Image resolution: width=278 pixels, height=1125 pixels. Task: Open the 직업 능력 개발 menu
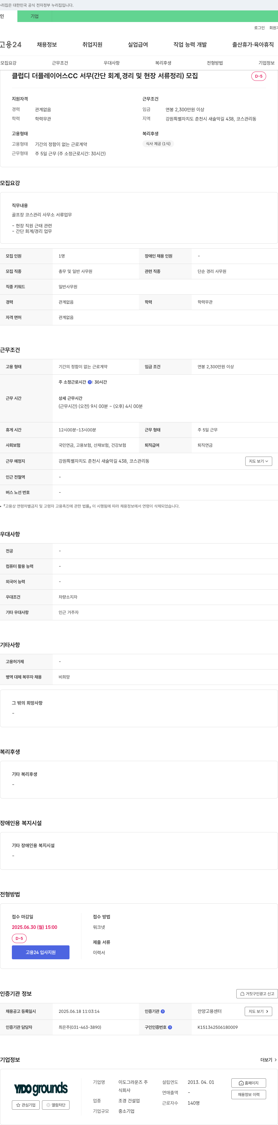[x=190, y=45]
